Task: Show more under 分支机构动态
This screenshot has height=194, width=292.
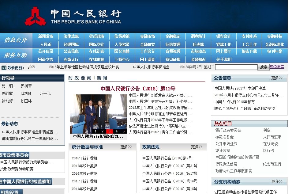Action: [277, 182]
